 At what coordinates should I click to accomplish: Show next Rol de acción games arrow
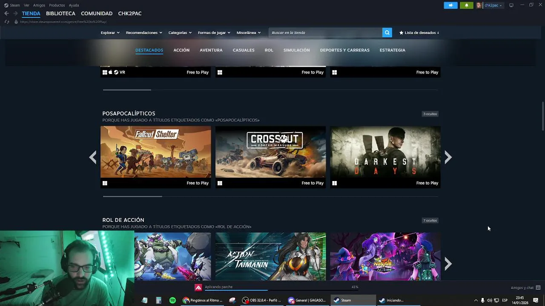448,264
